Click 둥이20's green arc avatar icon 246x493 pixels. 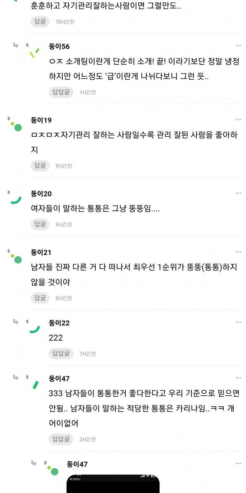[15, 198]
